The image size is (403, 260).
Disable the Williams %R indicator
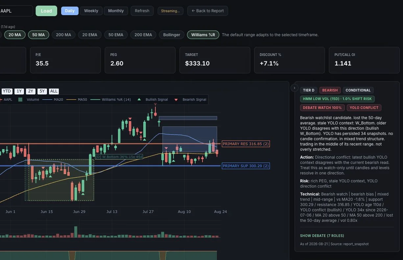point(203,35)
